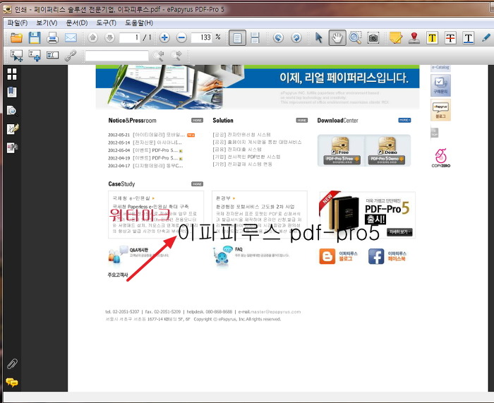Open bookmarks panel in sidebar
Image resolution: width=494 pixels, height=403 pixels.
click(12, 92)
